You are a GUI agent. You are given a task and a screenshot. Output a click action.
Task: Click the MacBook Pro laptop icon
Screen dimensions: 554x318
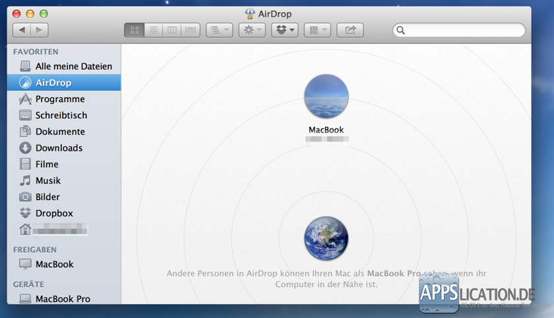coord(25,299)
